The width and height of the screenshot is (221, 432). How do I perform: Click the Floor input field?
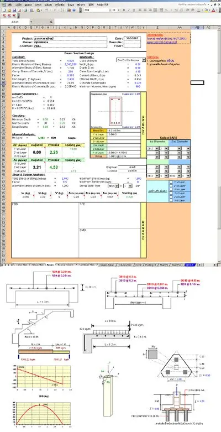click(x=133, y=46)
